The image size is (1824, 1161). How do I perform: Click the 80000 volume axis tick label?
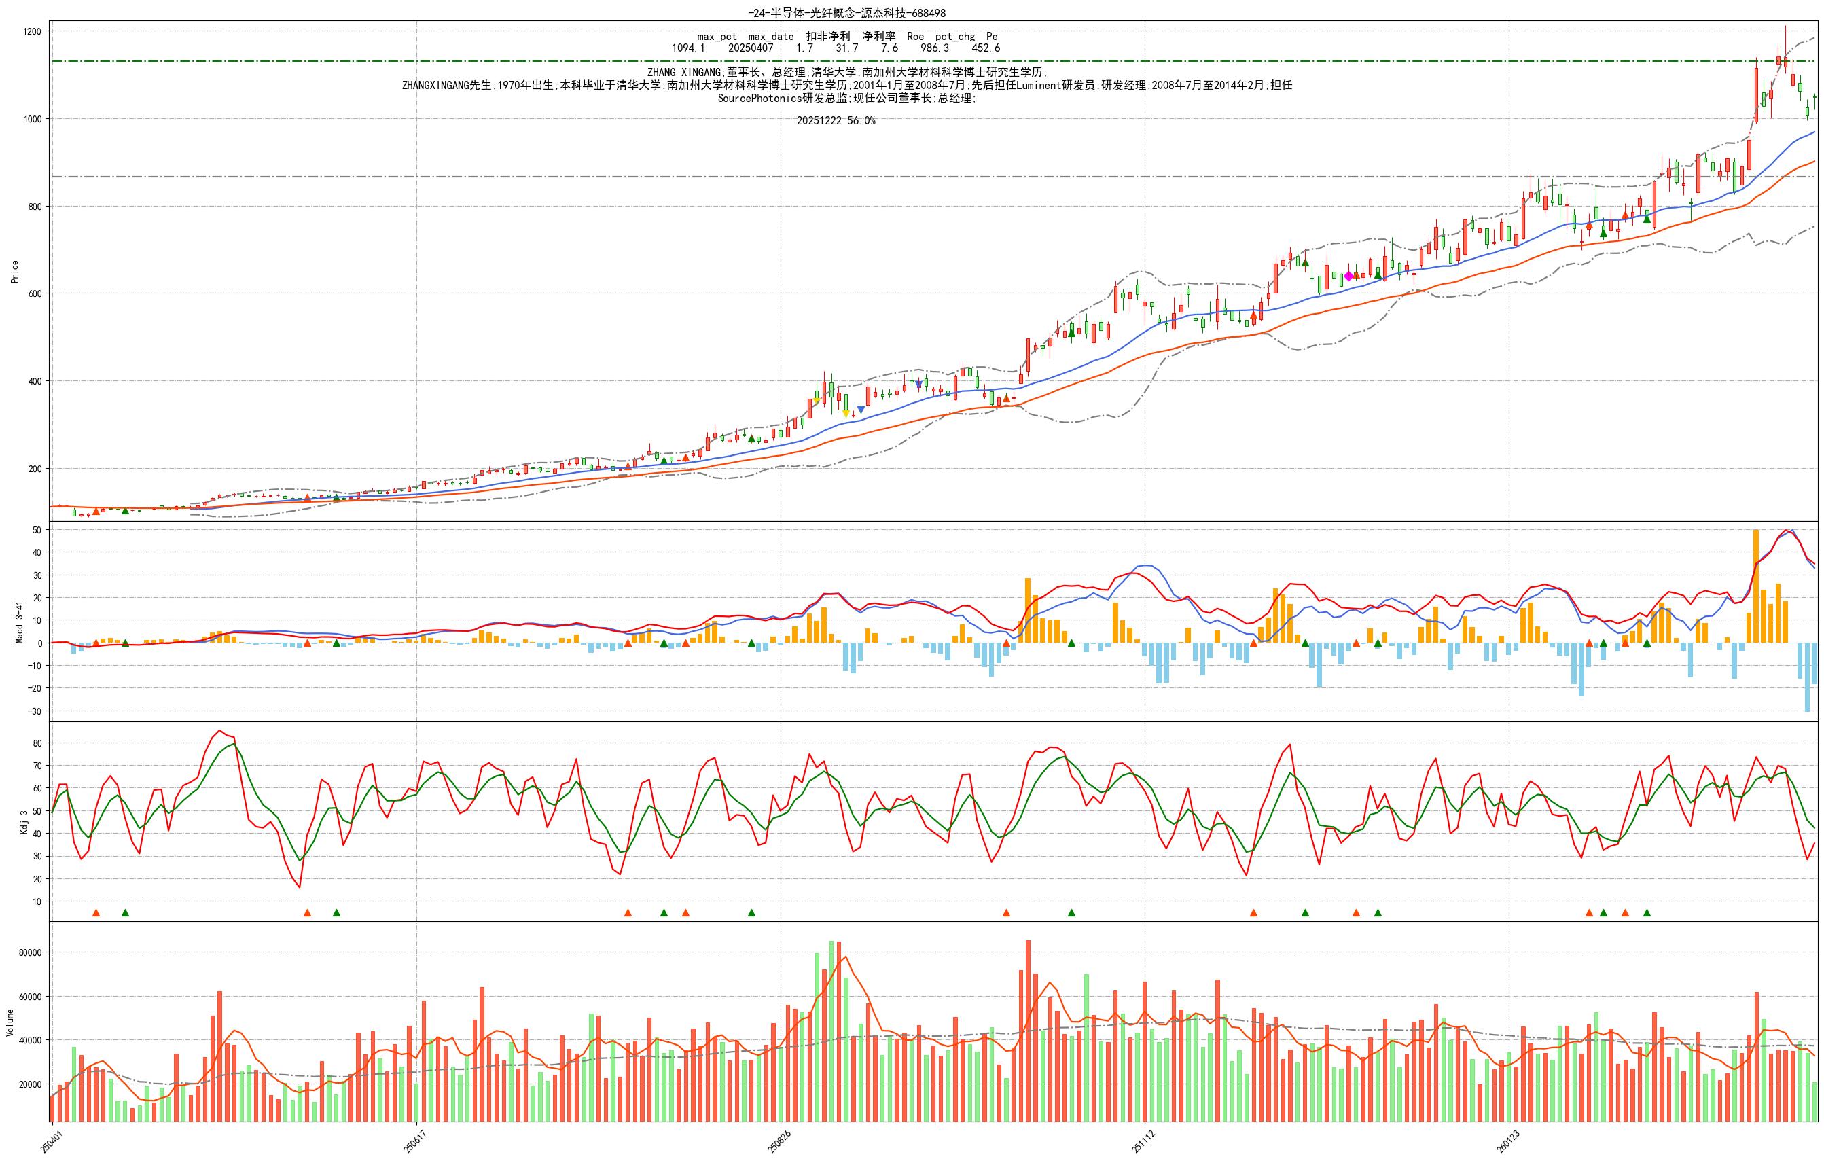[31, 952]
